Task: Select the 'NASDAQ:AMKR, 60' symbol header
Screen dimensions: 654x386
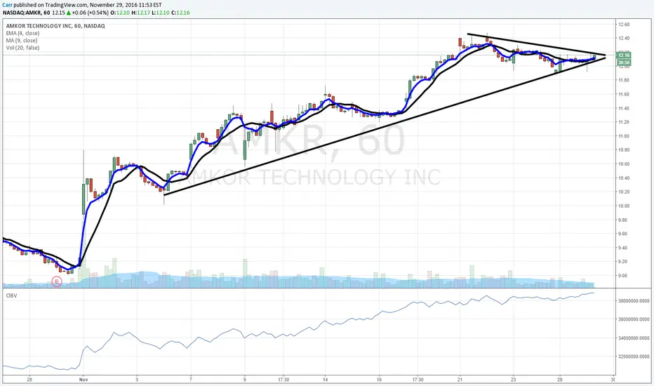Action: pyautogui.click(x=26, y=13)
